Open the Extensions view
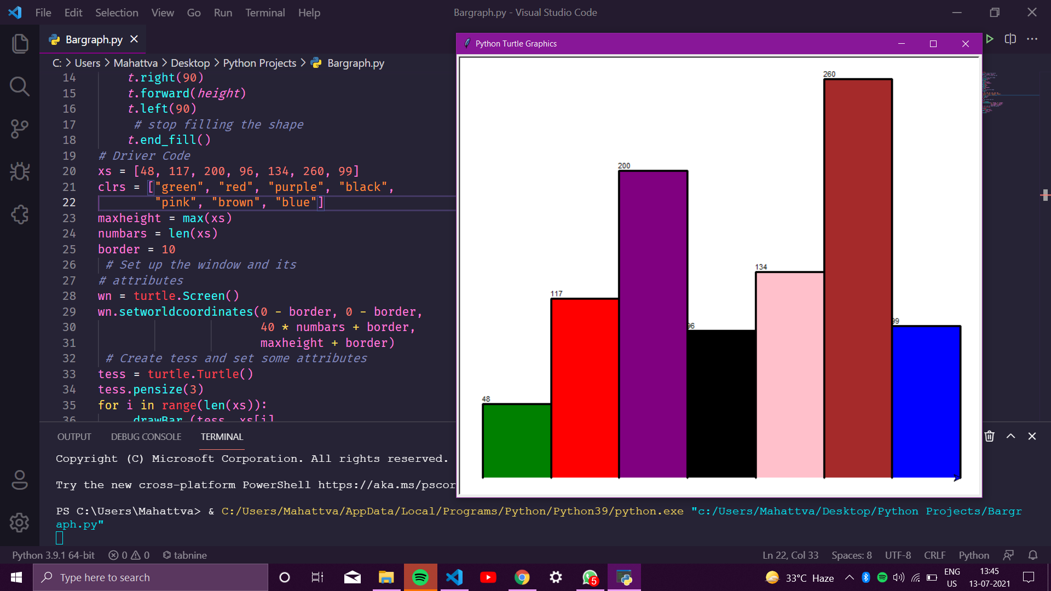This screenshot has height=591, width=1051. 20,215
